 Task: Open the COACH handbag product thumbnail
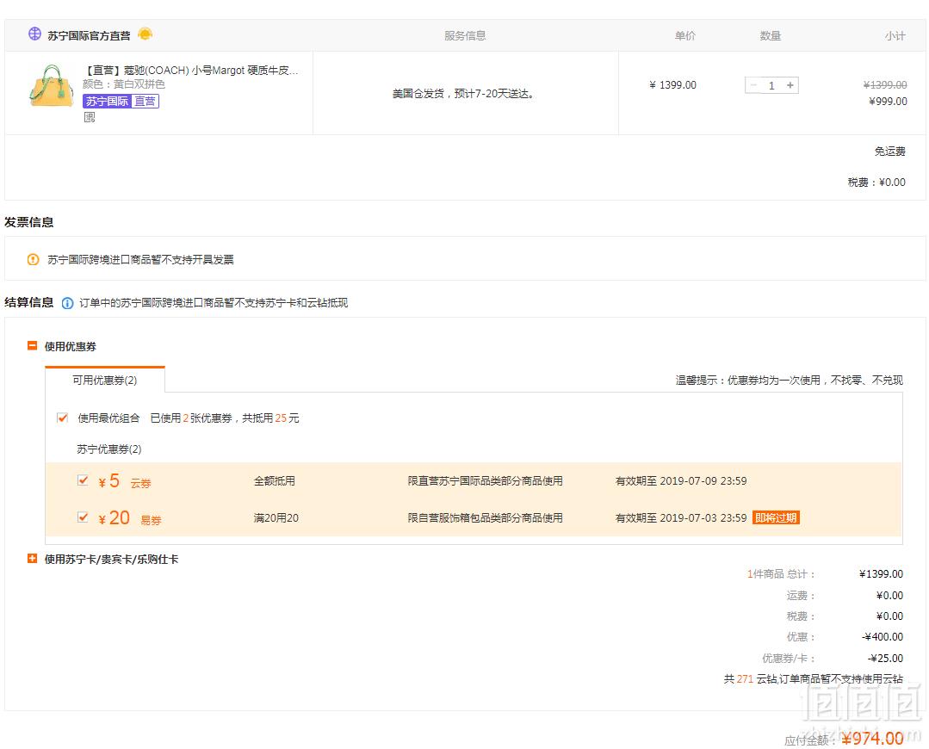51,86
